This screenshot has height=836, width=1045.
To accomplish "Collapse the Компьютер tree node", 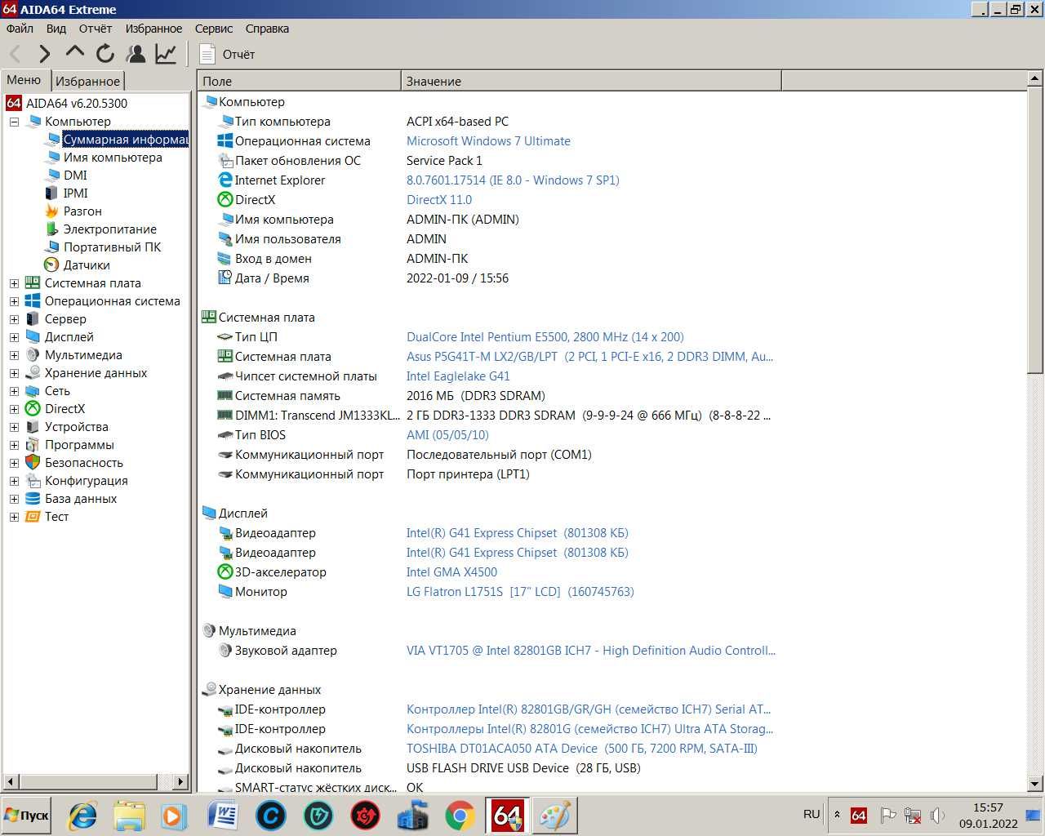I will point(14,122).
